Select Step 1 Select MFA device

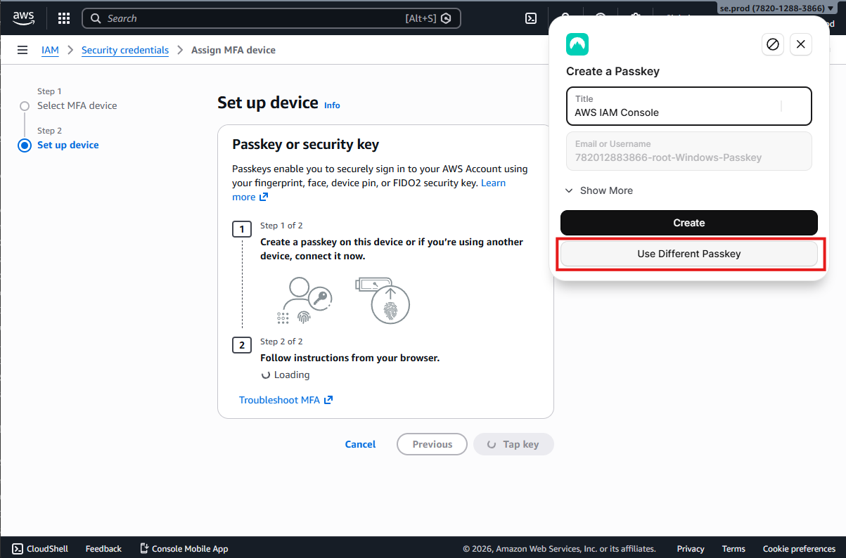pyautogui.click(x=77, y=105)
